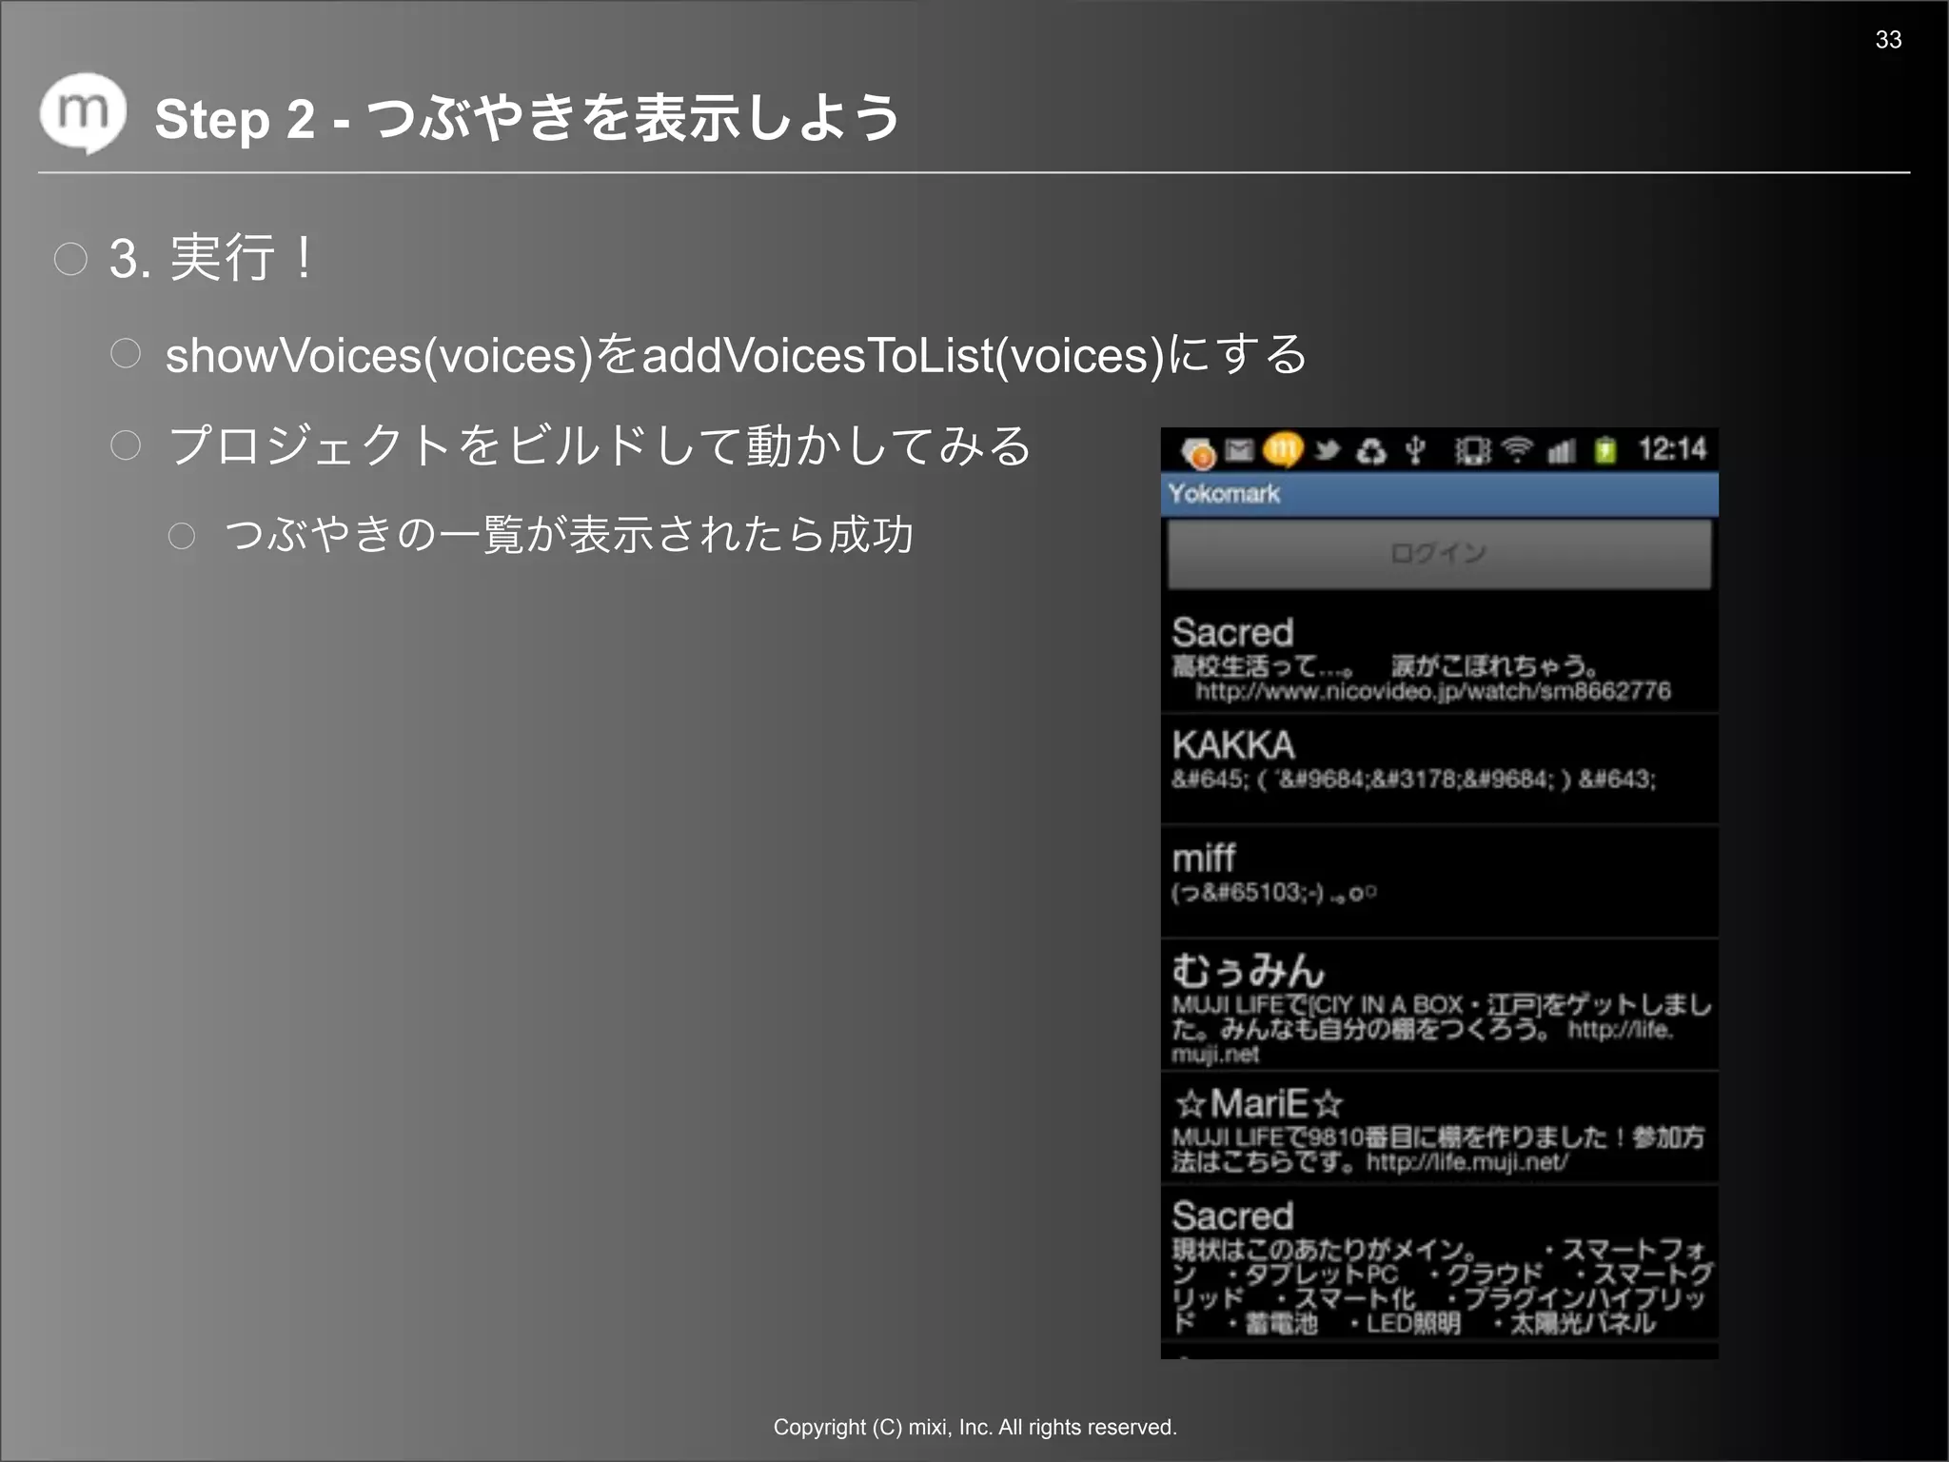
Task: Tap the Gmail mail notification icon
Action: [x=1239, y=449]
